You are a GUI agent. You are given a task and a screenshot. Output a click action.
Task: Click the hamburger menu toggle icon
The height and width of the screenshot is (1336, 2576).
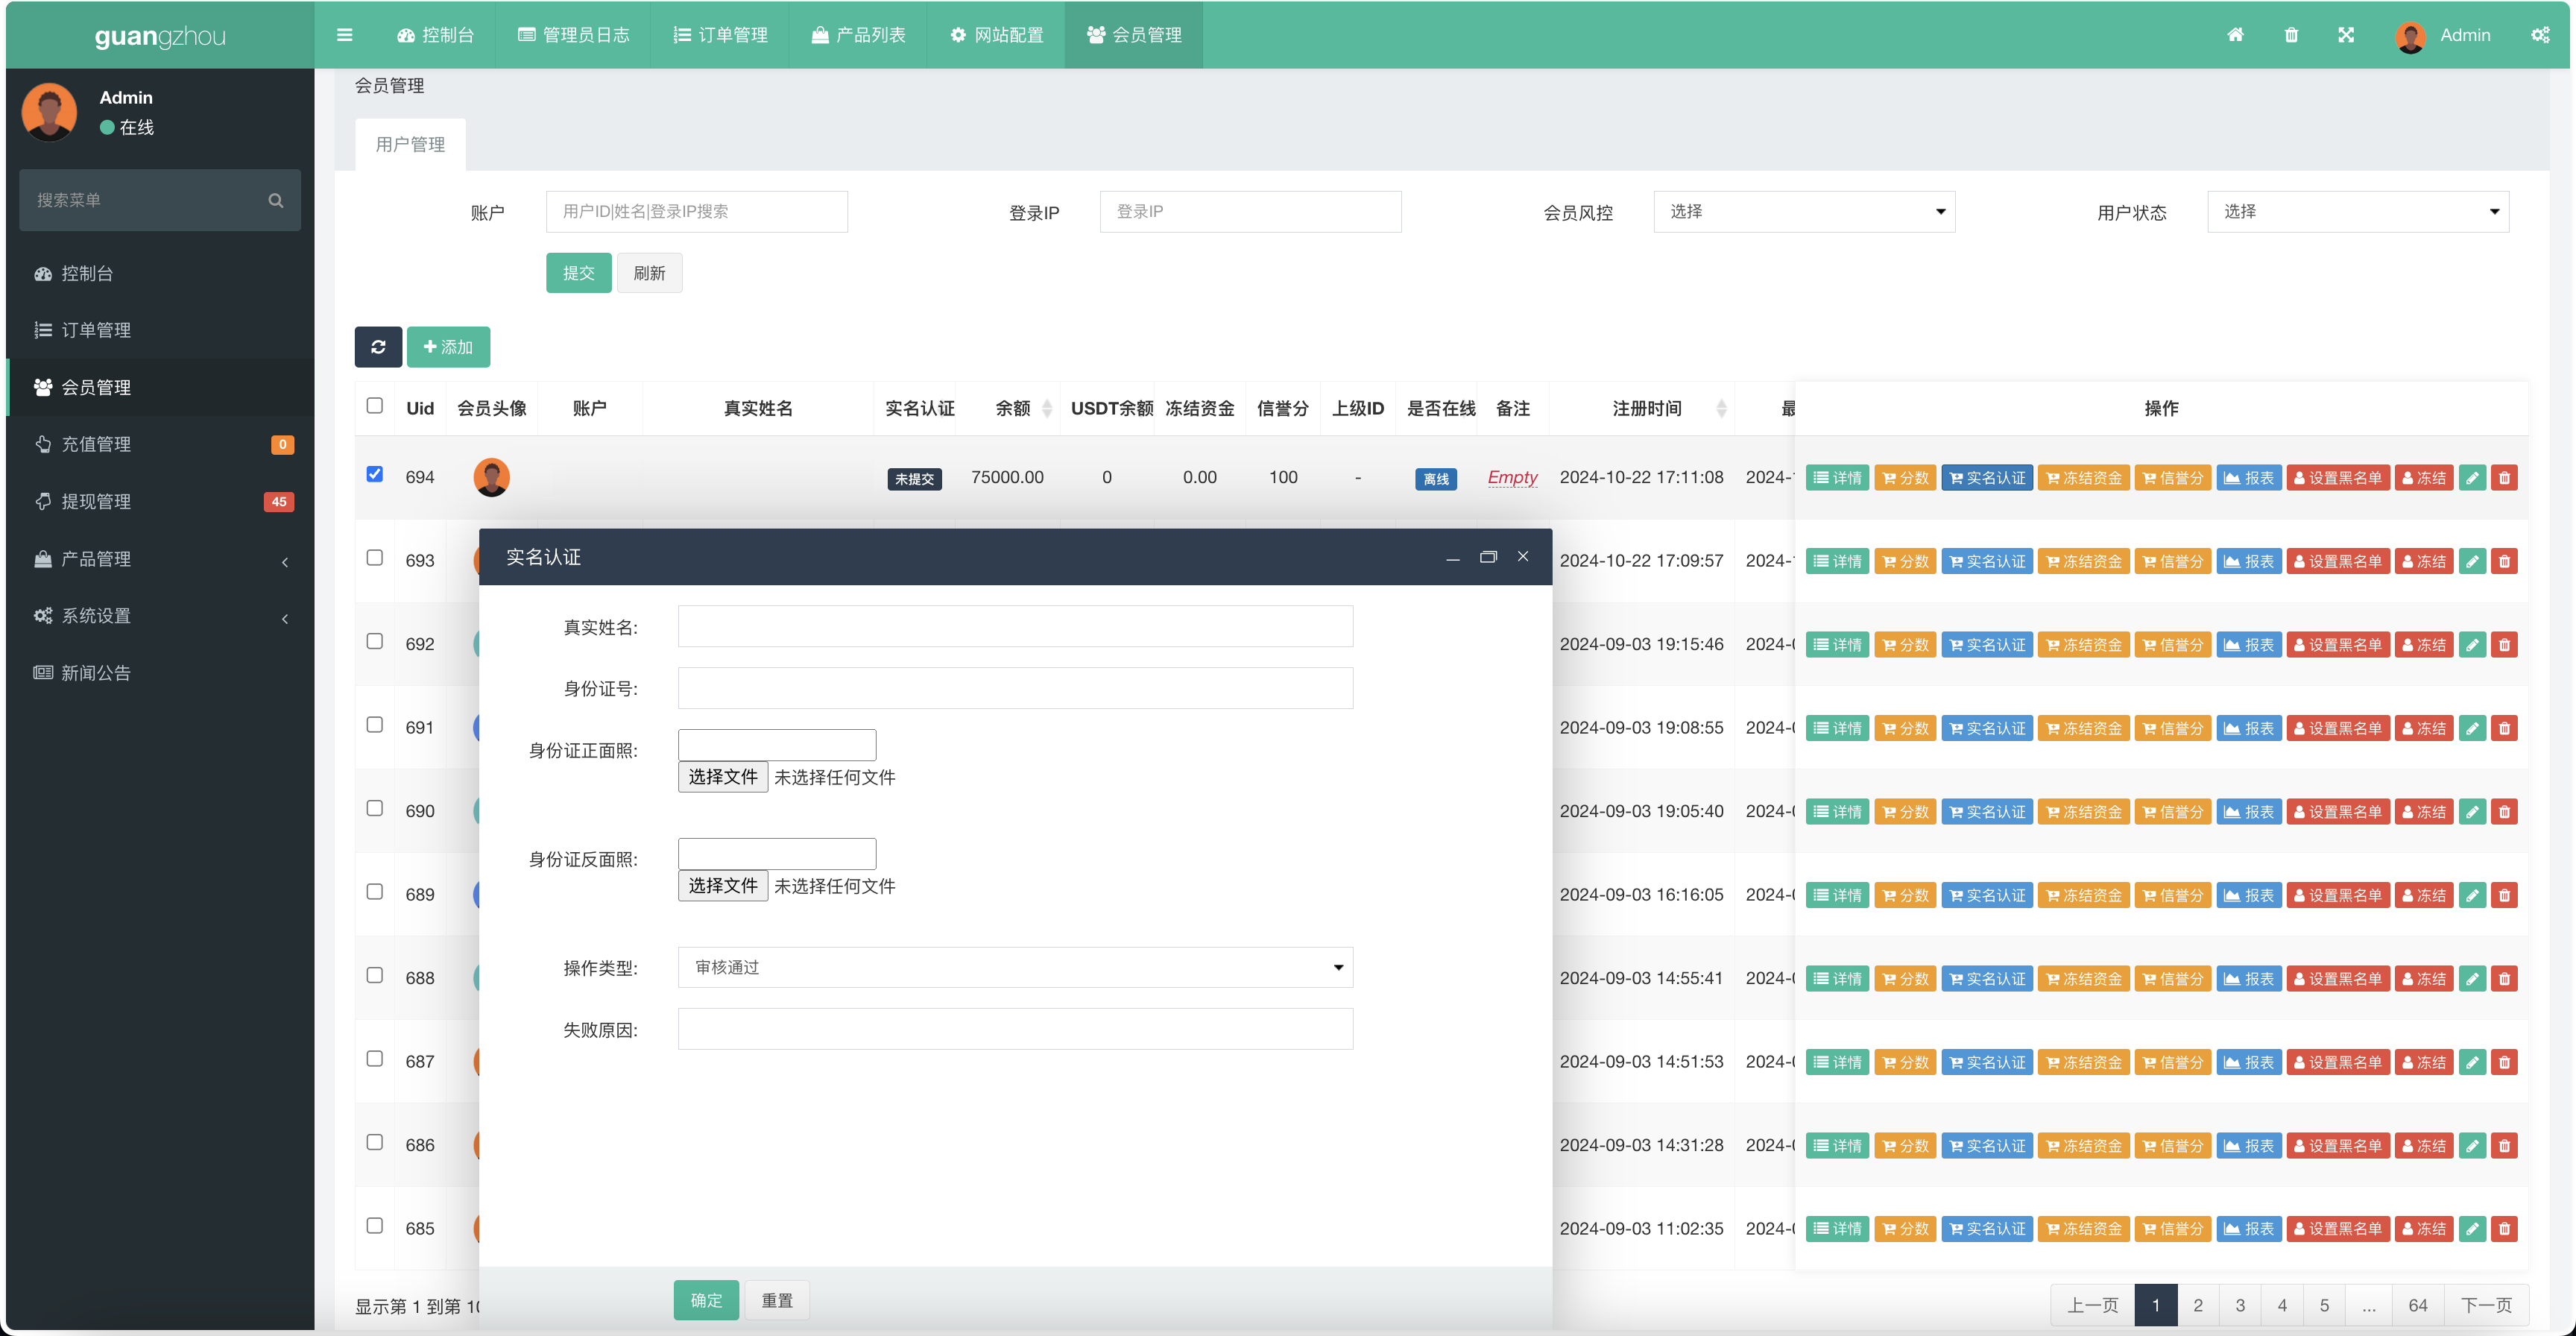tap(345, 35)
